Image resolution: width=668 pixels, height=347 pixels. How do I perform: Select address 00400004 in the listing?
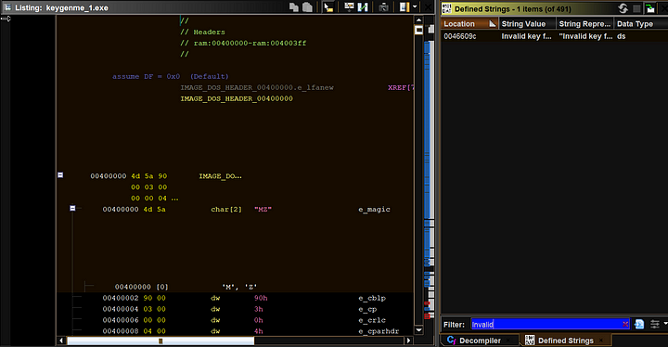tap(120, 309)
